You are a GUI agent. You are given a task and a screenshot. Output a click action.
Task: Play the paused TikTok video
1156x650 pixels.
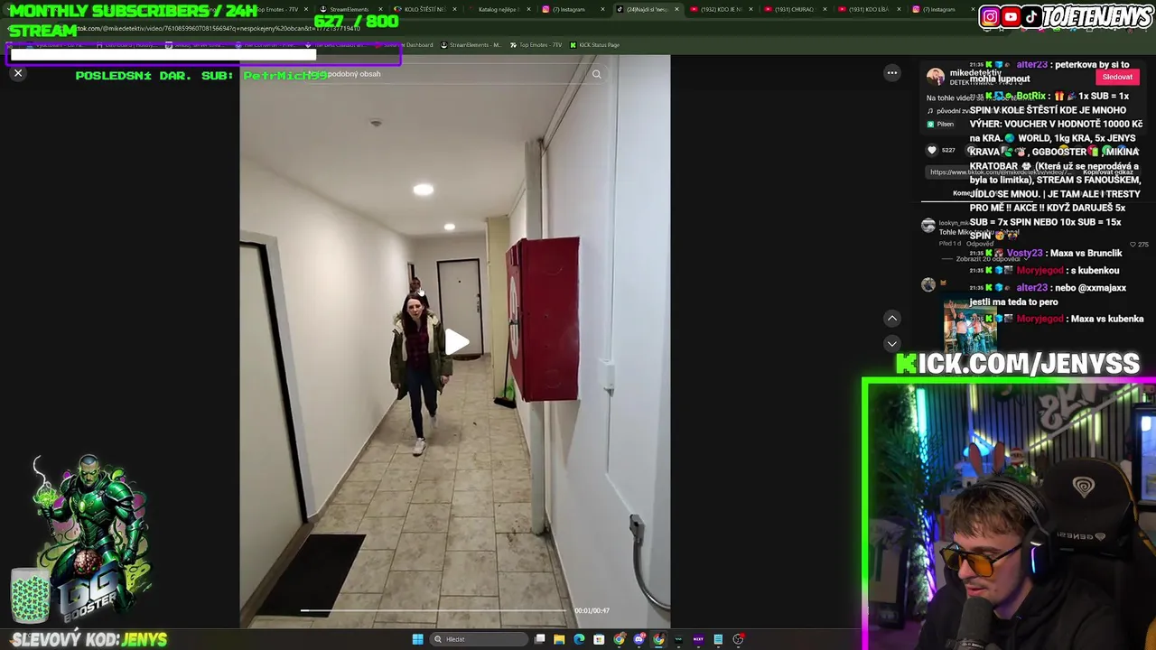click(x=456, y=341)
